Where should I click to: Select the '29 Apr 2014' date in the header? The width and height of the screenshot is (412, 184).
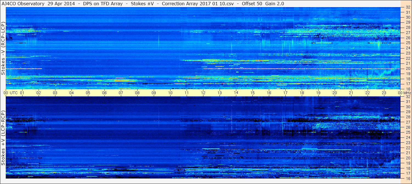click(61, 4)
